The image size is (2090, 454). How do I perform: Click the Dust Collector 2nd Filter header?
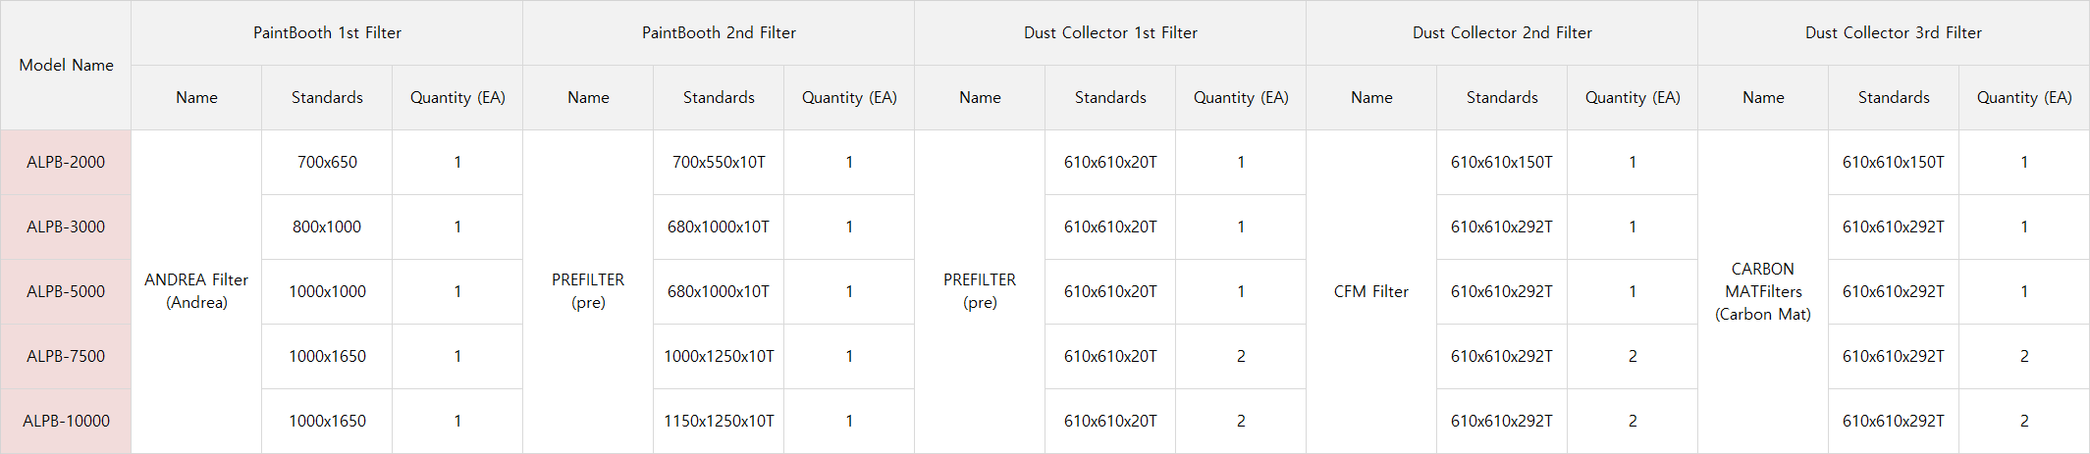tap(1502, 32)
